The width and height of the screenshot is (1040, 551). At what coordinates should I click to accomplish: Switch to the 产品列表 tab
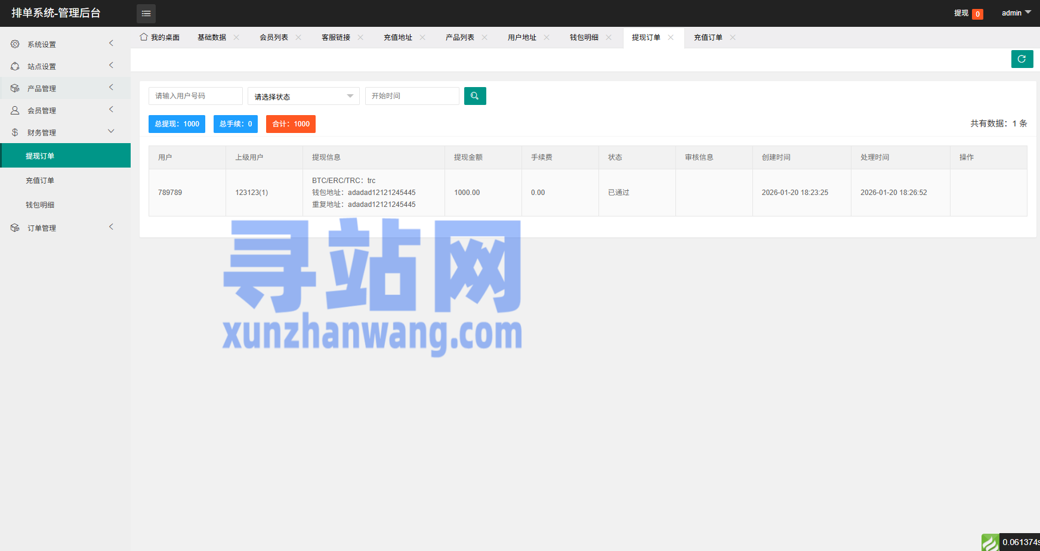coord(460,38)
